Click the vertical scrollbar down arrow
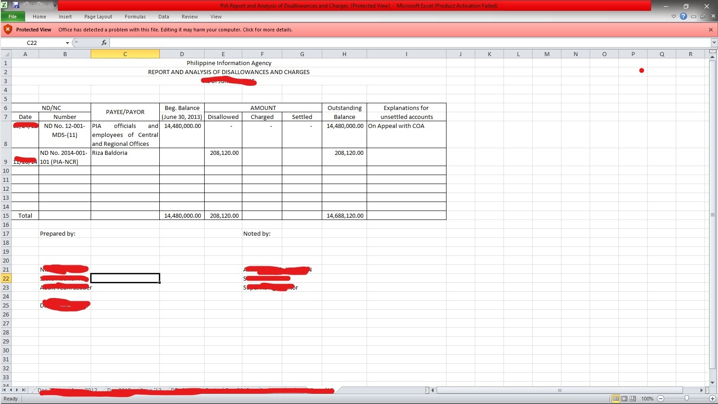The image size is (718, 404). (x=713, y=383)
